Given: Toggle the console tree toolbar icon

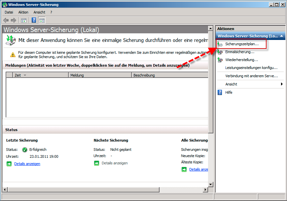Looking at the screenshot, I should [24, 20].
